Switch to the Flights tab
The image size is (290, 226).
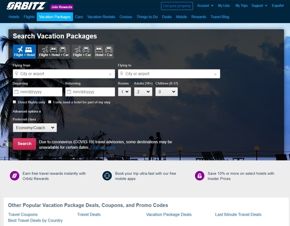click(29, 17)
